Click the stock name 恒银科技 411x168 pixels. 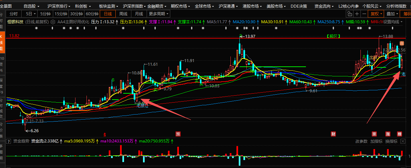pos(15,22)
